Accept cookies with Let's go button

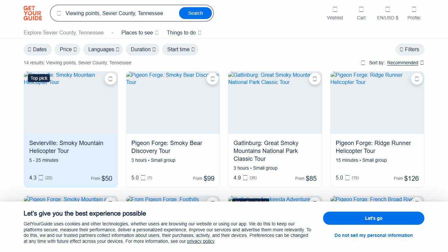tap(374, 218)
